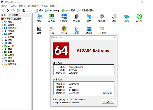Select AIDA64 v5.90.4200 root tree item
This screenshot has width=153, height=110.
pyautogui.click(x=11, y=19)
